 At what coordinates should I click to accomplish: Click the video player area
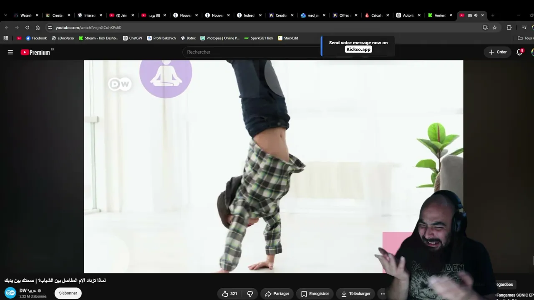click(274, 167)
